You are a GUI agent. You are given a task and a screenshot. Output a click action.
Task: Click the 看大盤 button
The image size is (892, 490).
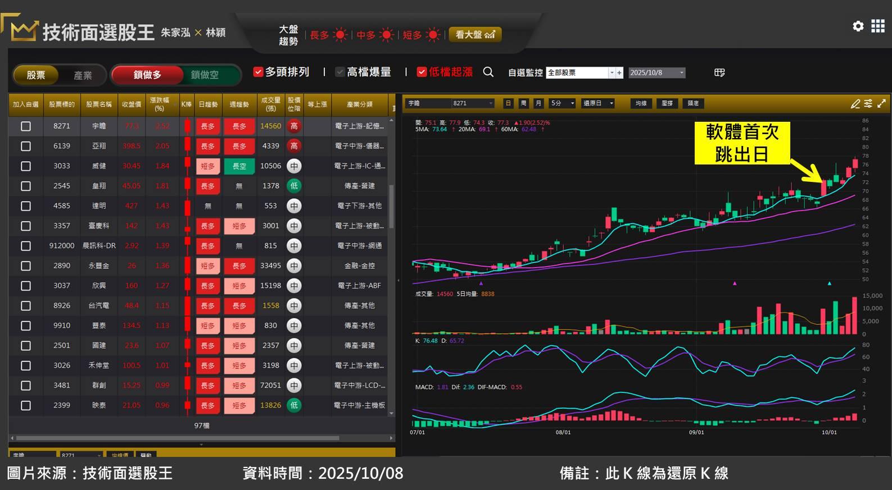tap(475, 35)
